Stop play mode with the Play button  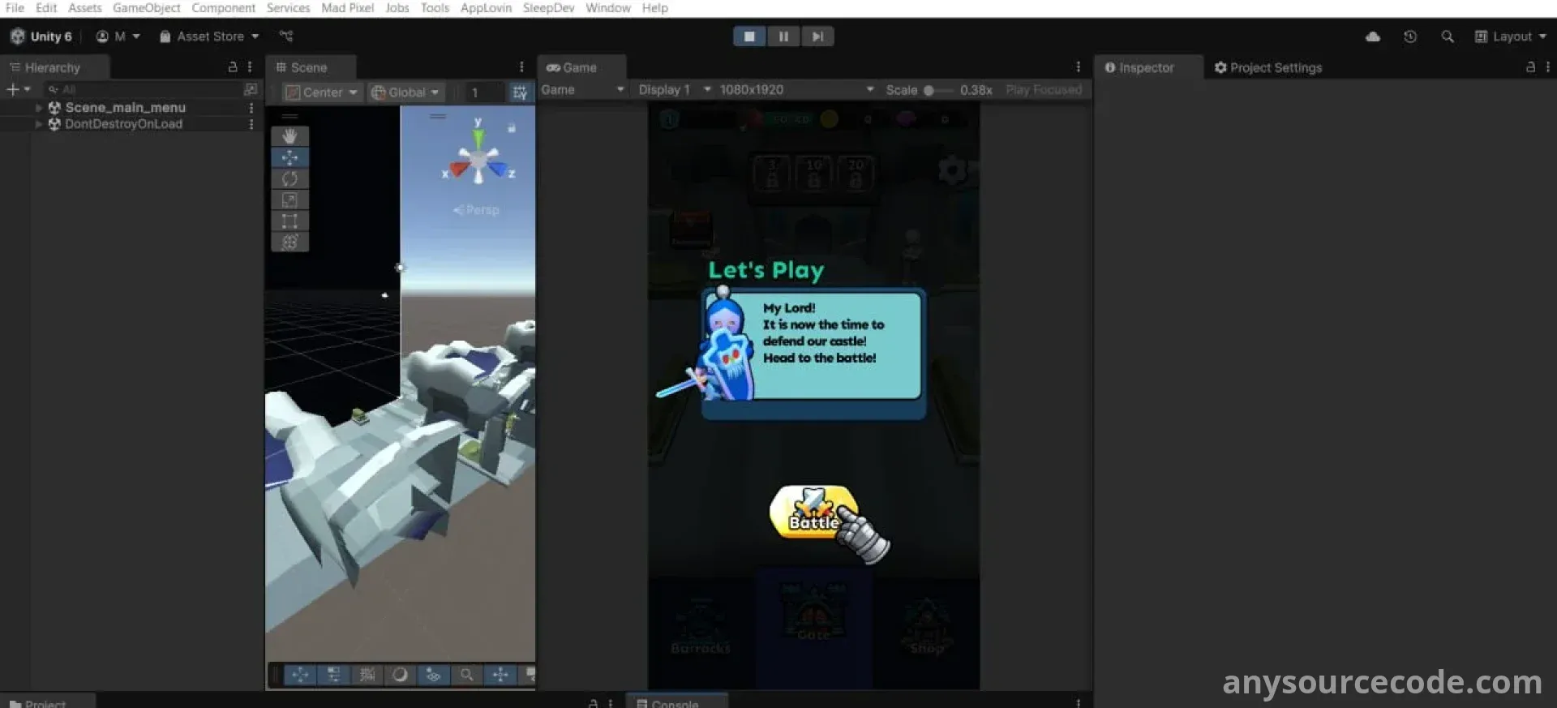tap(749, 36)
